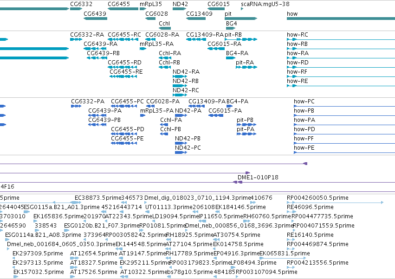The image size is (395, 279).
Task: Click the UT01113.3prime EST label
Action: click(169, 207)
